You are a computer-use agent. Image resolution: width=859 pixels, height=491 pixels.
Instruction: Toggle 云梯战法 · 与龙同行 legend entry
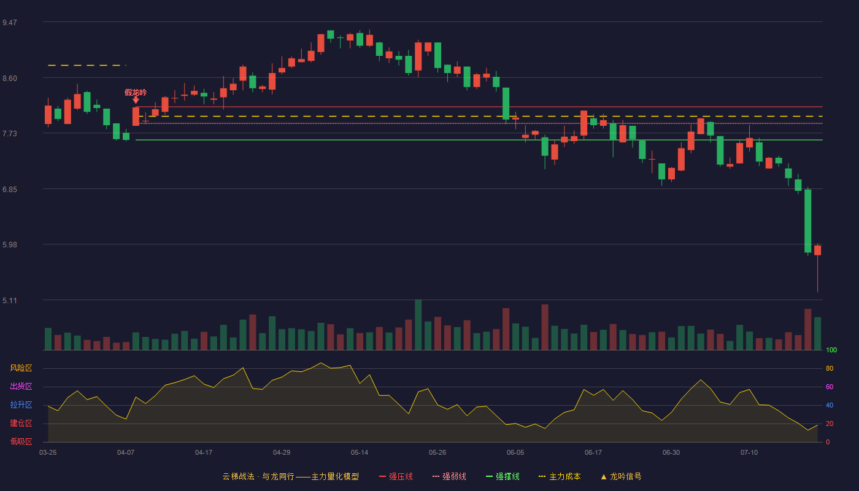pyautogui.click(x=290, y=476)
